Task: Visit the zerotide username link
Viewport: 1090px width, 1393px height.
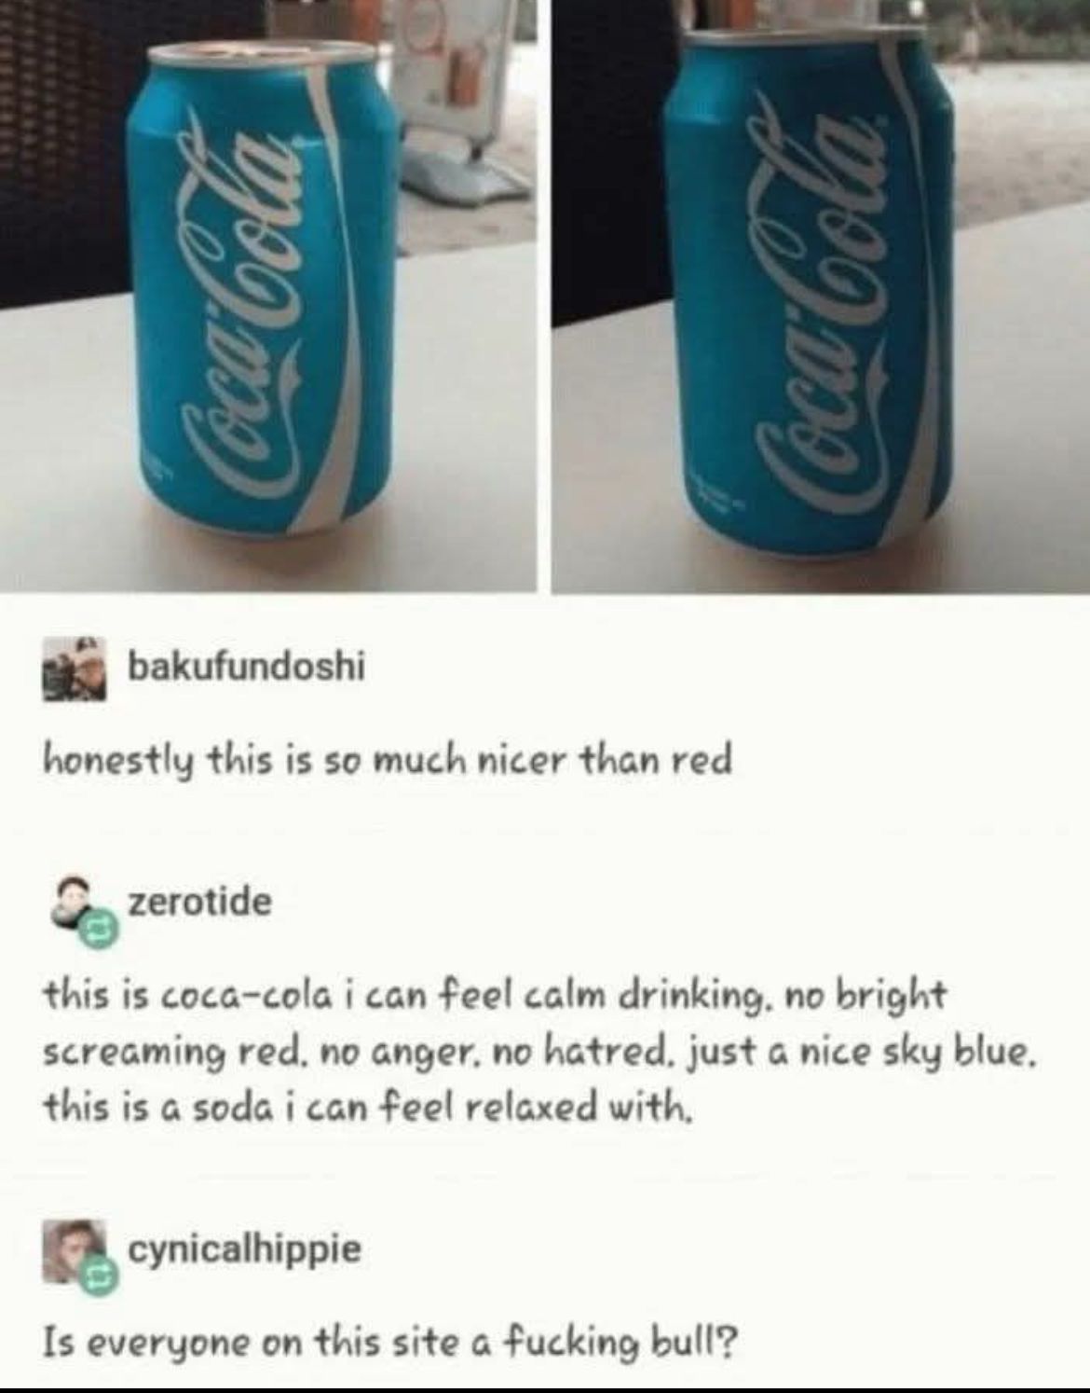Action: point(199,902)
